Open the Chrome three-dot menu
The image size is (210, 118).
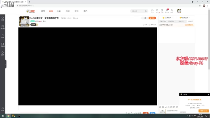(x=208, y=6)
